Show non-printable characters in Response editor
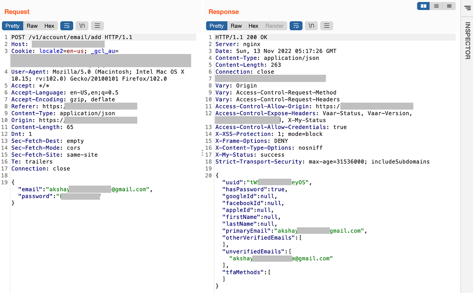The height and width of the screenshot is (293, 473). pos(311,26)
